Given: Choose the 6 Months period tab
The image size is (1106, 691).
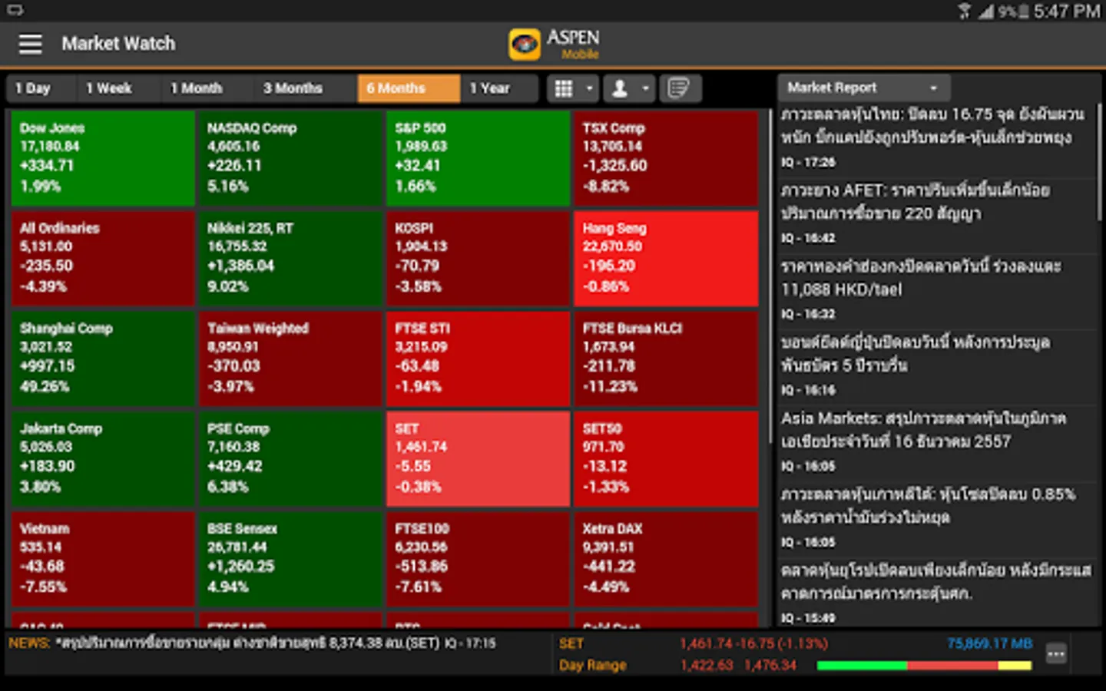Looking at the screenshot, I should pos(409,88).
